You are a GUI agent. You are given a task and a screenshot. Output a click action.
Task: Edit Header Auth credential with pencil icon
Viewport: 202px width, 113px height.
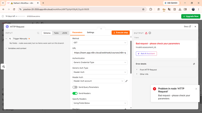(x=126, y=81)
